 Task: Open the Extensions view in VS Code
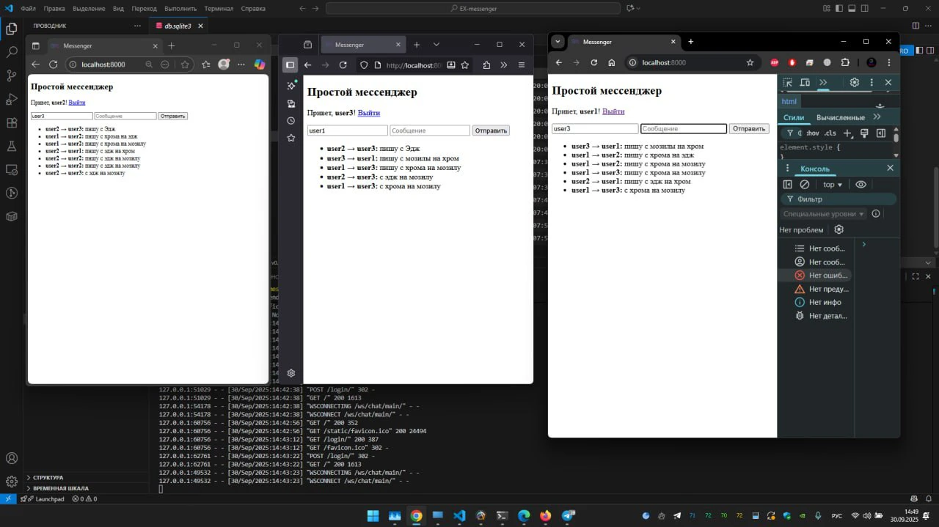pos(12,122)
